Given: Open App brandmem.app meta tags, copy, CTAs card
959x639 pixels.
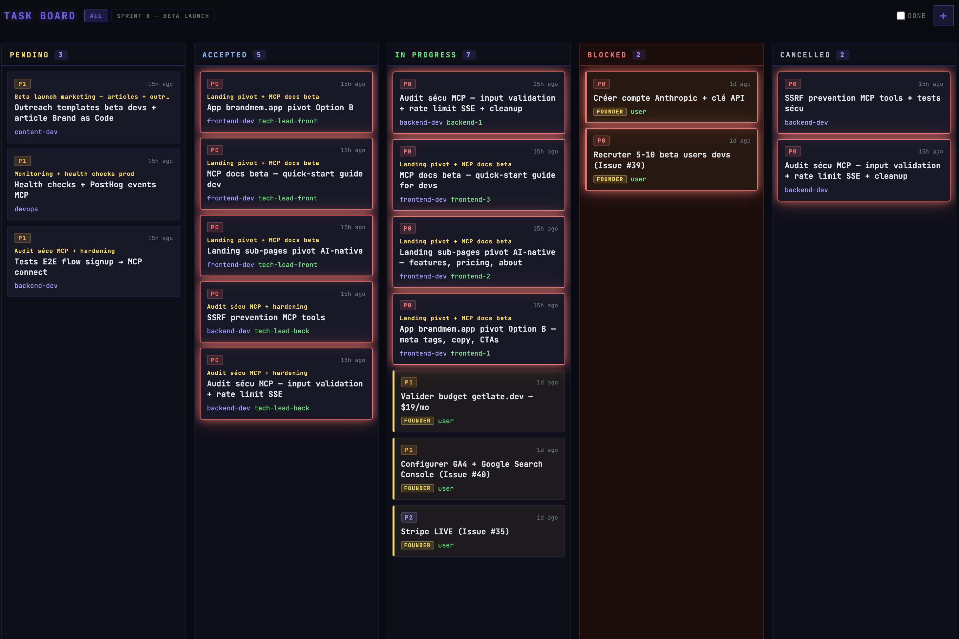Looking at the screenshot, I should [478, 329].
